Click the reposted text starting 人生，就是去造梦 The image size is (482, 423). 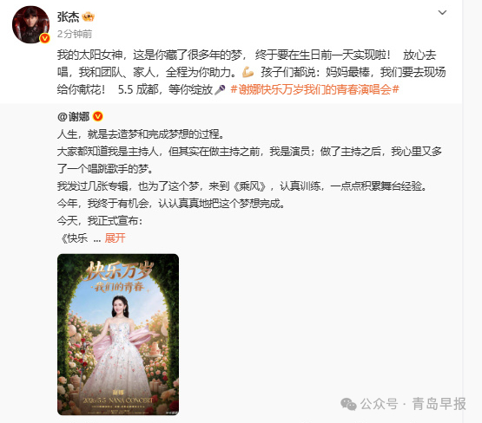pos(142,134)
